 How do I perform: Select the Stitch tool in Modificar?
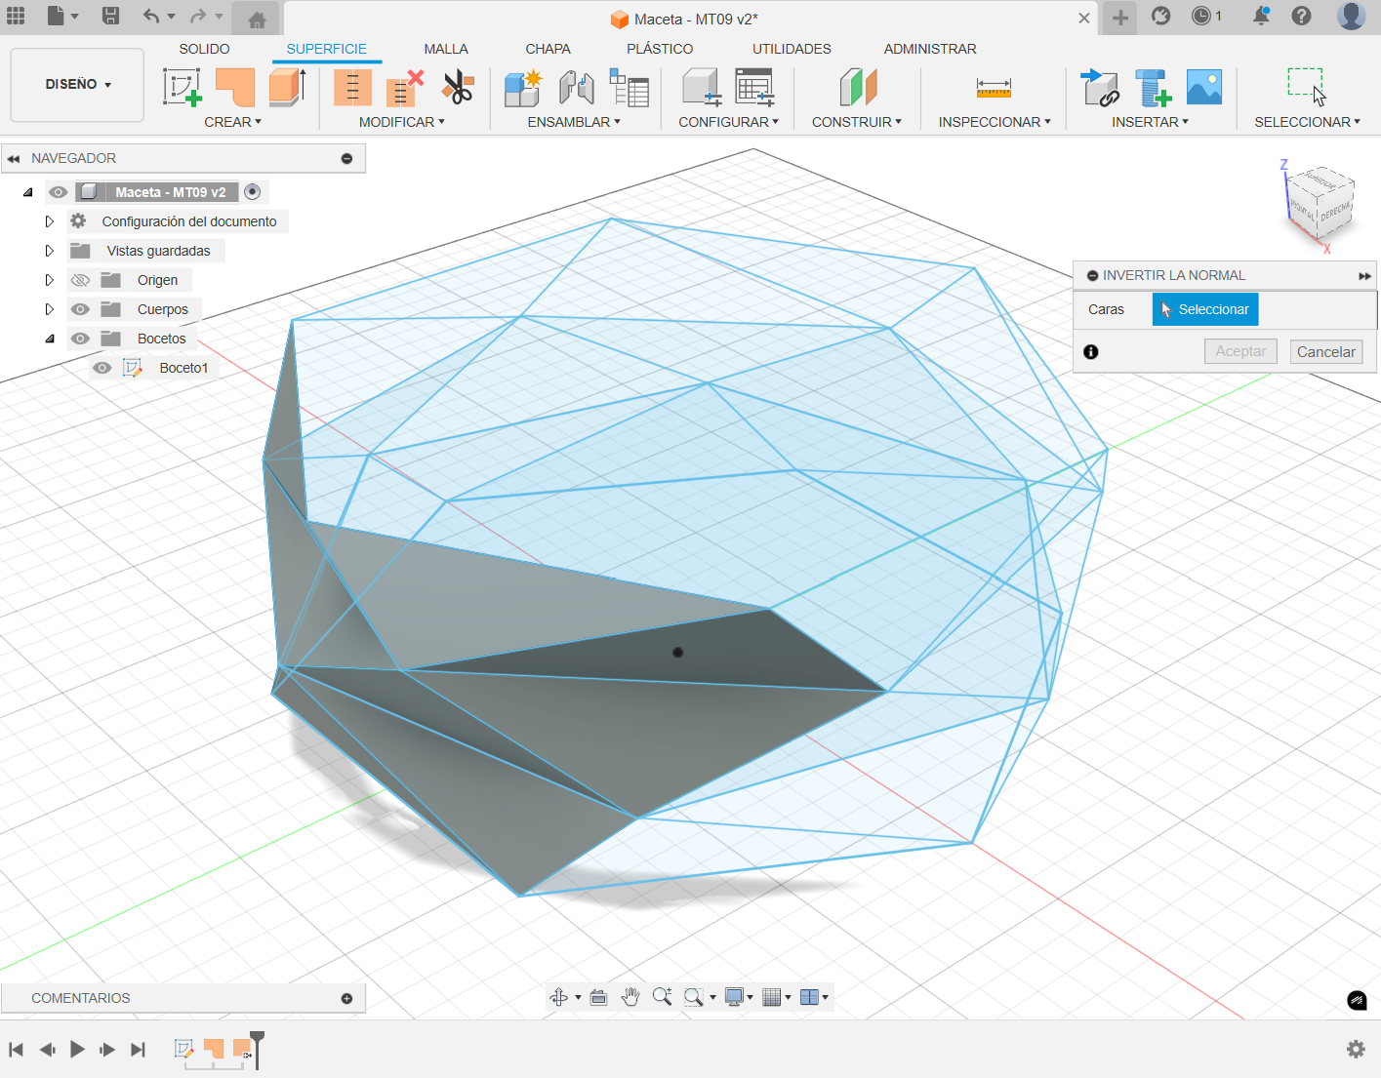(352, 87)
